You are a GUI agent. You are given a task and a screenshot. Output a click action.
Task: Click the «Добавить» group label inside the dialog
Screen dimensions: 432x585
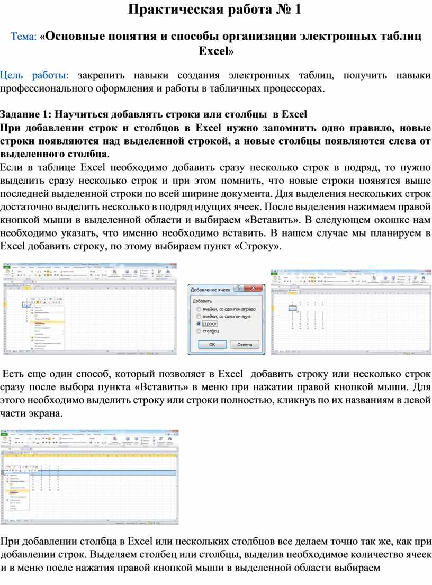[202, 301]
